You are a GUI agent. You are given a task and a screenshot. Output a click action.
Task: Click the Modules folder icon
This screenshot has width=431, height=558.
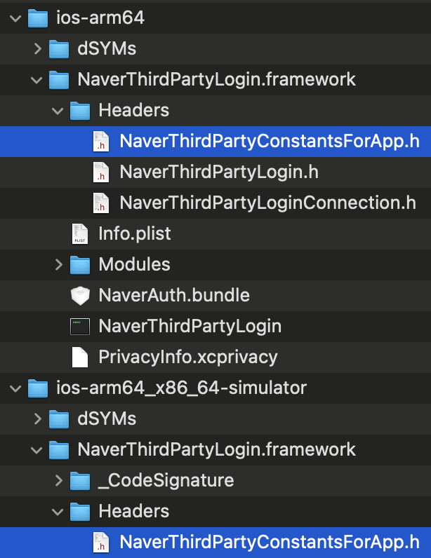coord(80,264)
